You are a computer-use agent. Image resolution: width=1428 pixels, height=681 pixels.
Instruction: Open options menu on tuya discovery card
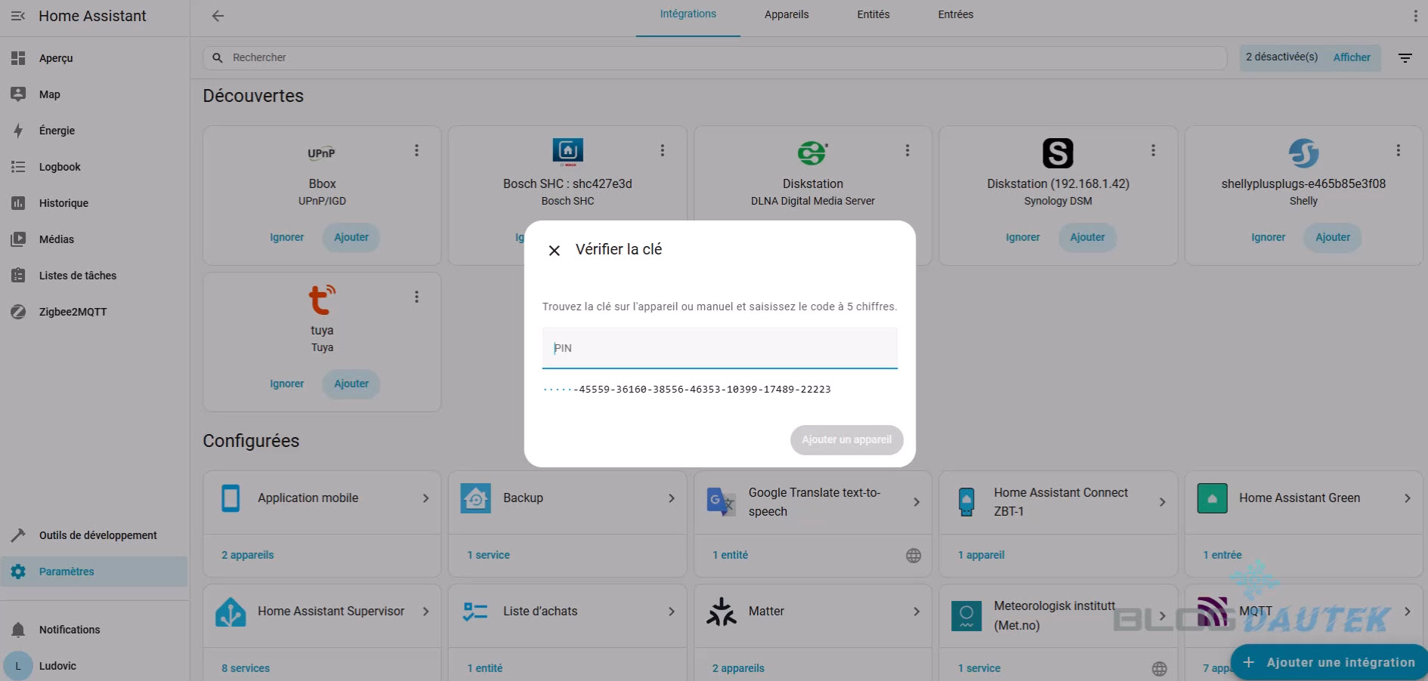coord(416,297)
